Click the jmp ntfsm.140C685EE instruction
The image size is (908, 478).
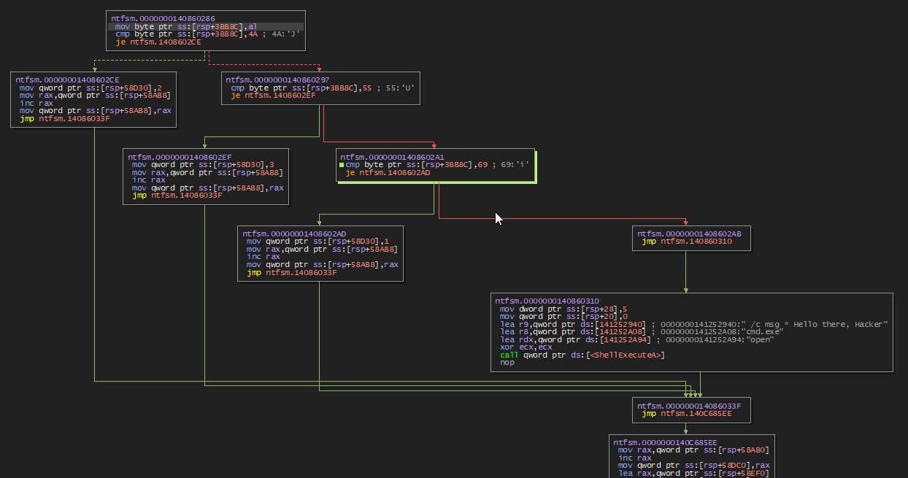pyautogui.click(x=685, y=414)
